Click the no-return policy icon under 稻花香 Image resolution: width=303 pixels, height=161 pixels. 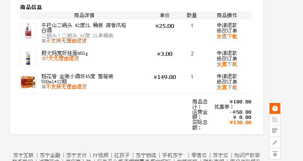pyautogui.click(x=44, y=87)
